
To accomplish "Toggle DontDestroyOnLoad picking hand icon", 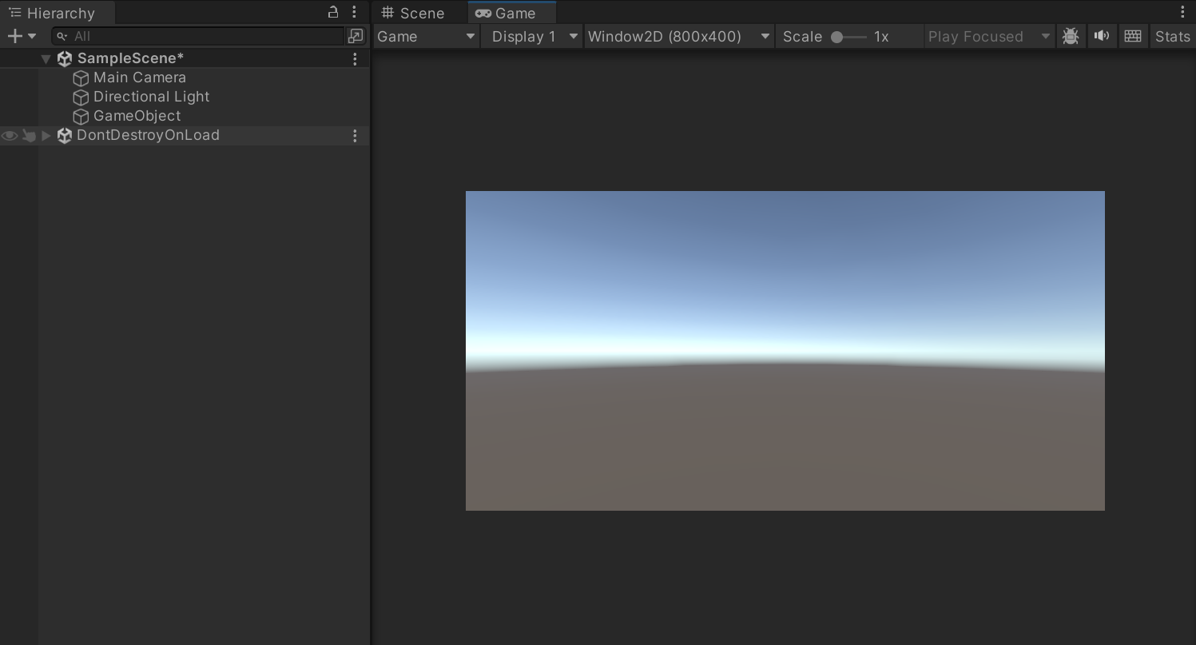I will (29, 136).
